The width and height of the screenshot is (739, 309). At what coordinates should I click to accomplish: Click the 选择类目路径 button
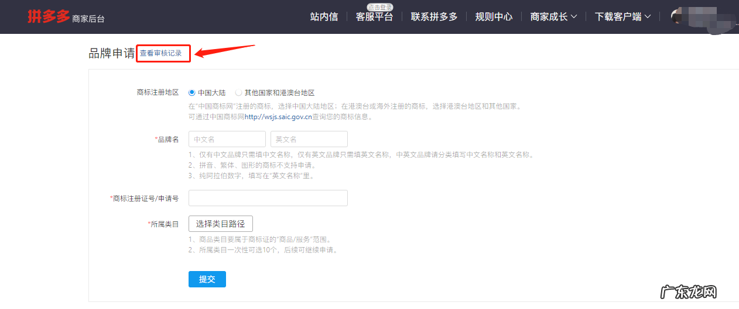[221, 223]
